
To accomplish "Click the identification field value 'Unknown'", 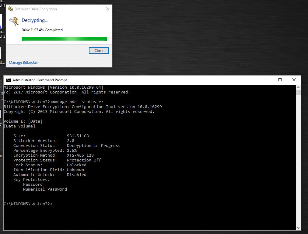I will point(75,170).
